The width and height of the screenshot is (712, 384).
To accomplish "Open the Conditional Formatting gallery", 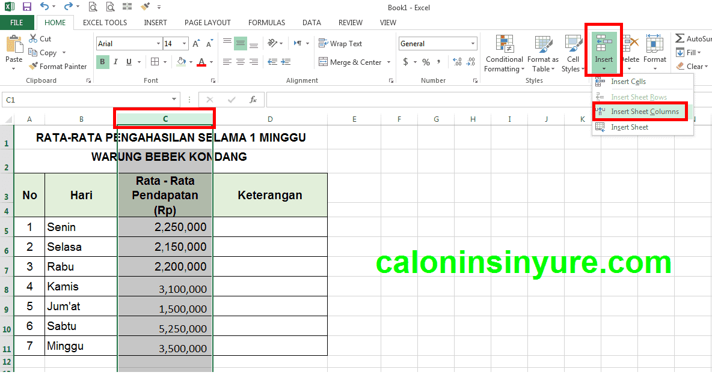I will [504, 54].
